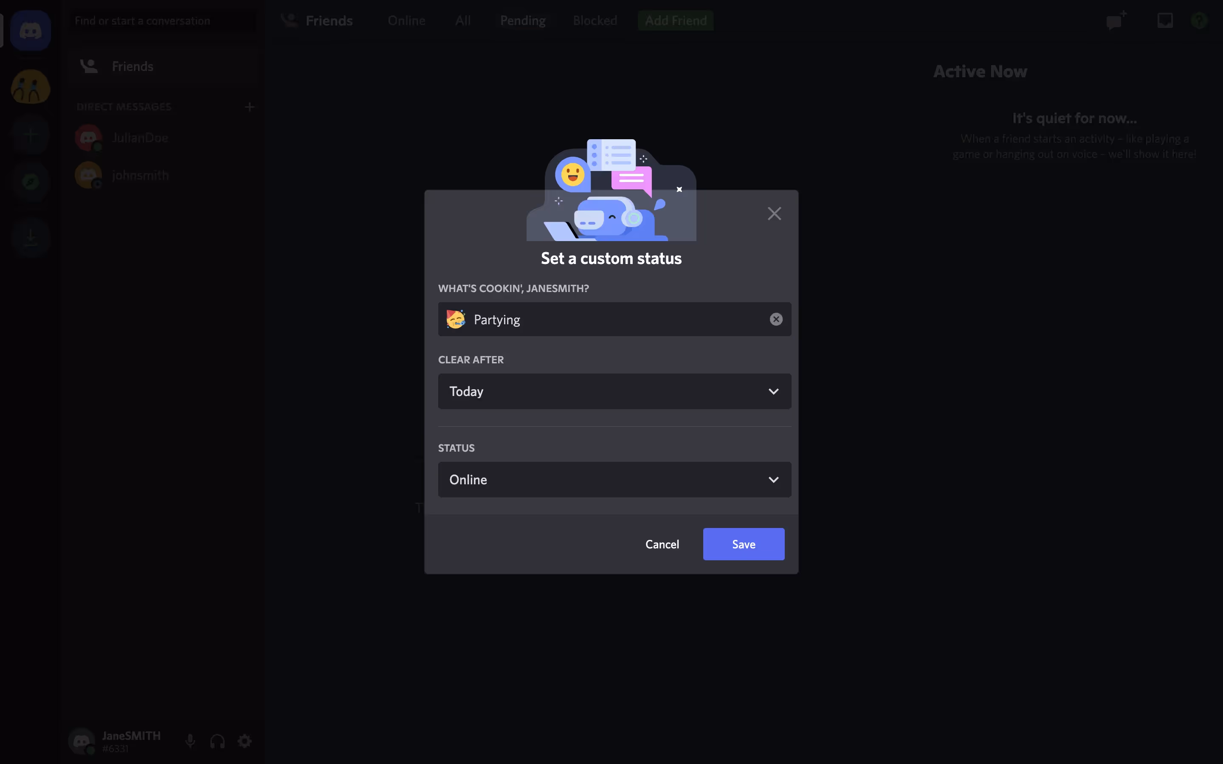
Task: Expand the Status Online dropdown
Action: [614, 480]
